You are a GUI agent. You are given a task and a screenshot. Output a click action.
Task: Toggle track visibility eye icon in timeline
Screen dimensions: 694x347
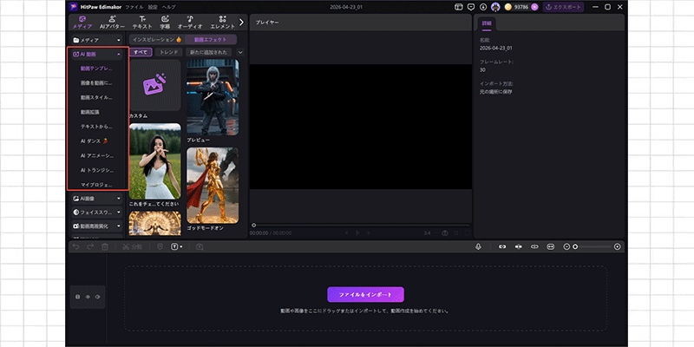coord(88,298)
